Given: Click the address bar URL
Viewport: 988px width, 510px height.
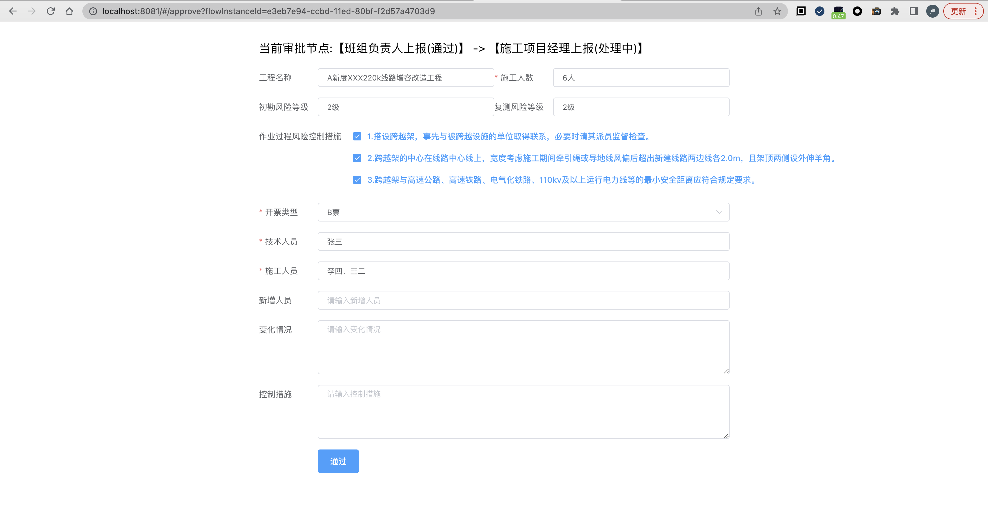Looking at the screenshot, I should [x=268, y=11].
